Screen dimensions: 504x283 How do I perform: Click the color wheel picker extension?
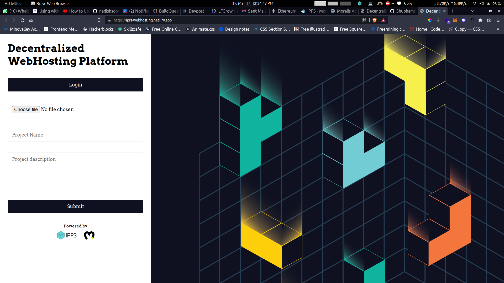tap(430, 20)
